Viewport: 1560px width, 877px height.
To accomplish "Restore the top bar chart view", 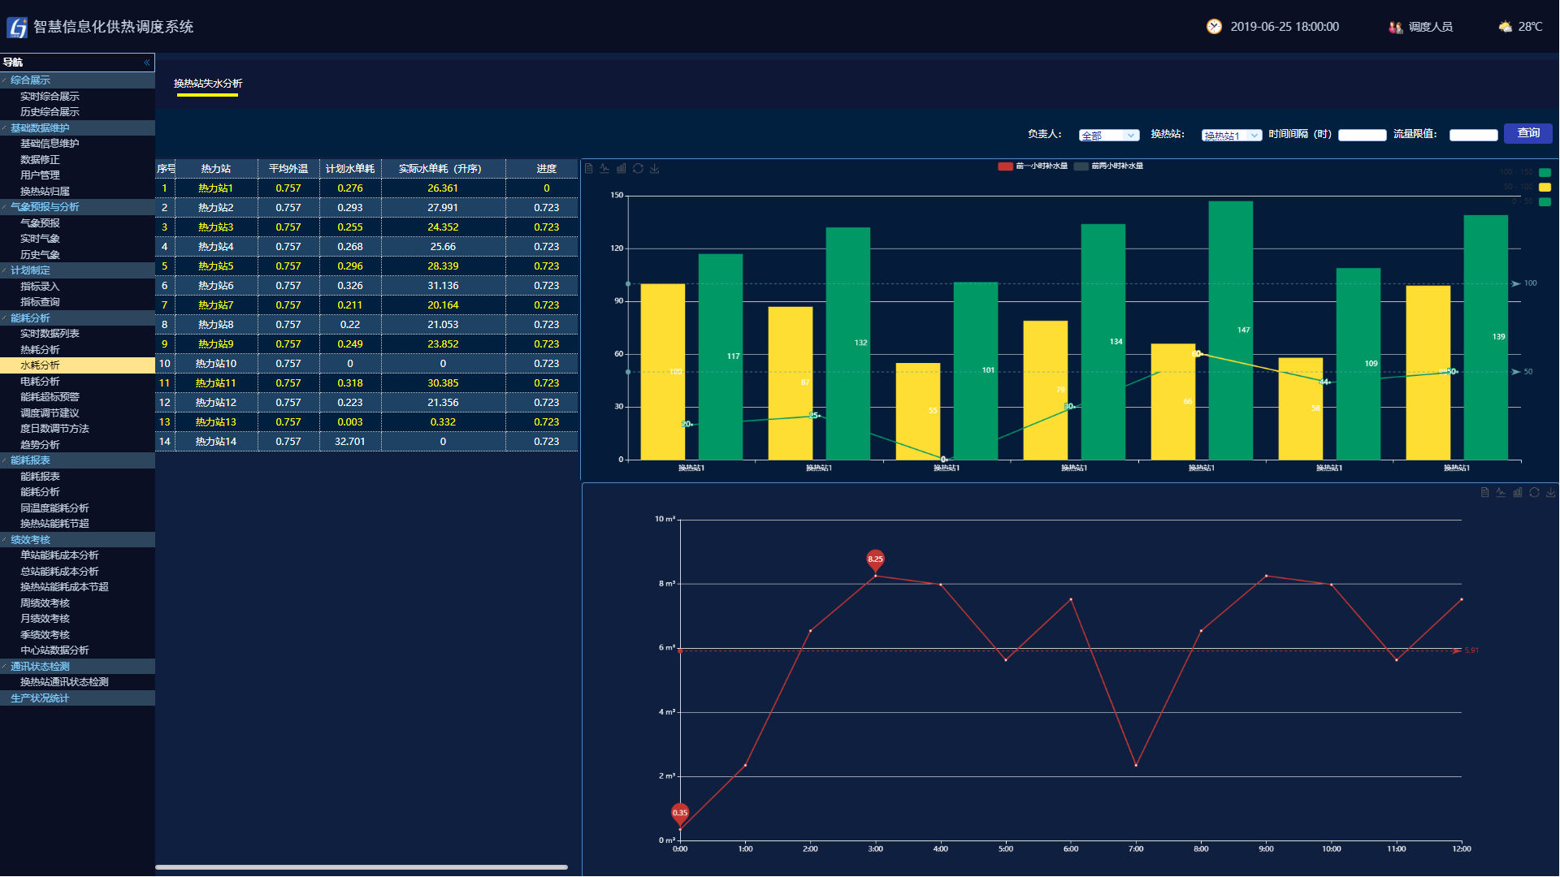I will 638,169.
